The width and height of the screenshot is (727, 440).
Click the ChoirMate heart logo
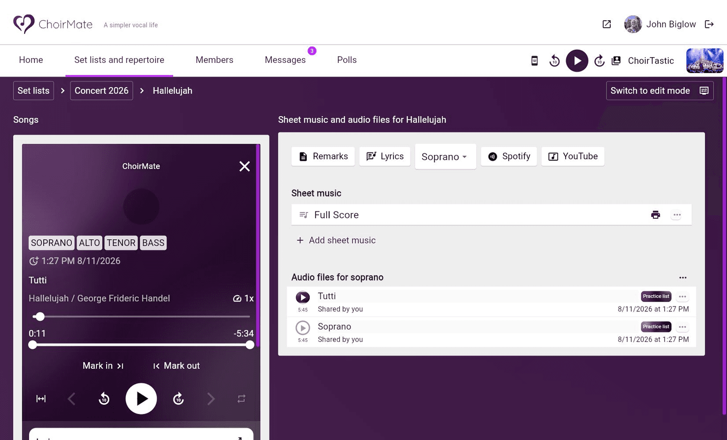[24, 24]
